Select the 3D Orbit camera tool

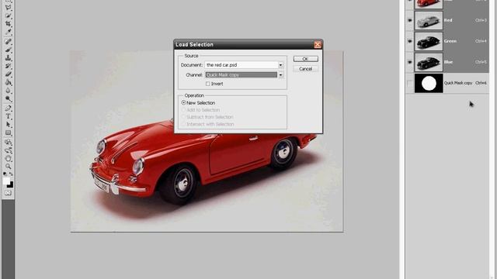coord(9,150)
